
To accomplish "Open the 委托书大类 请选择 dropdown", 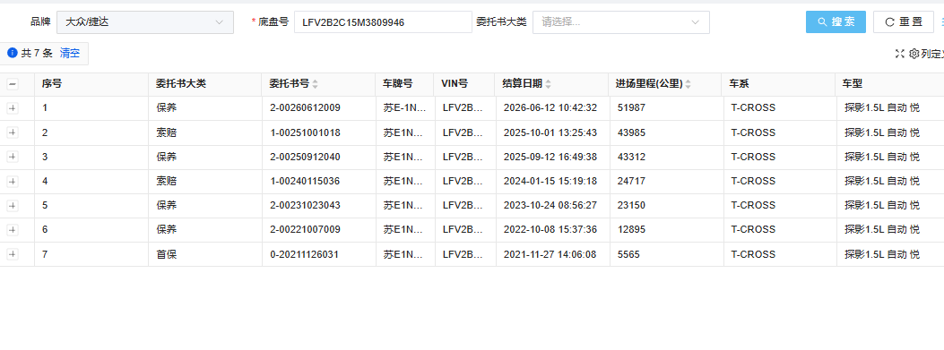I will pos(620,22).
